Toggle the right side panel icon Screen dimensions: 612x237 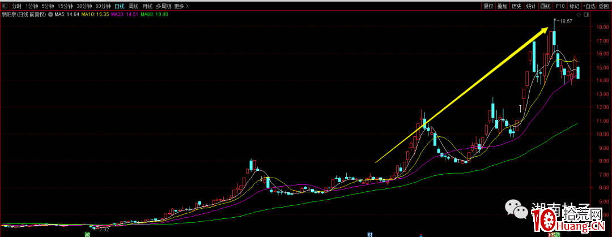586,14
